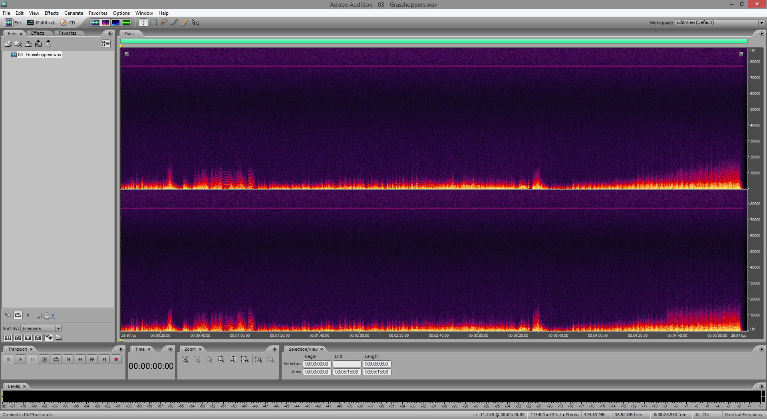
Task: Click the Play Looped transport button
Action: 56,360
